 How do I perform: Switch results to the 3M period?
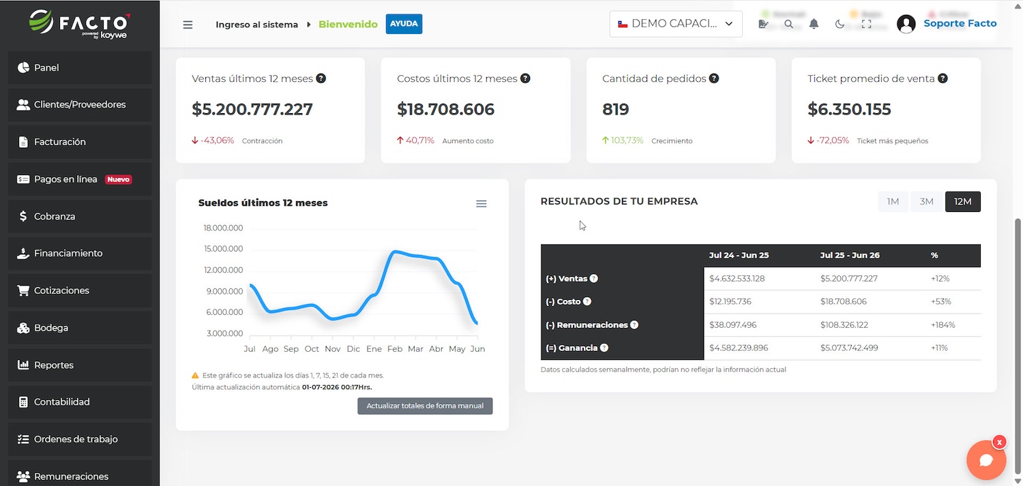pos(926,201)
